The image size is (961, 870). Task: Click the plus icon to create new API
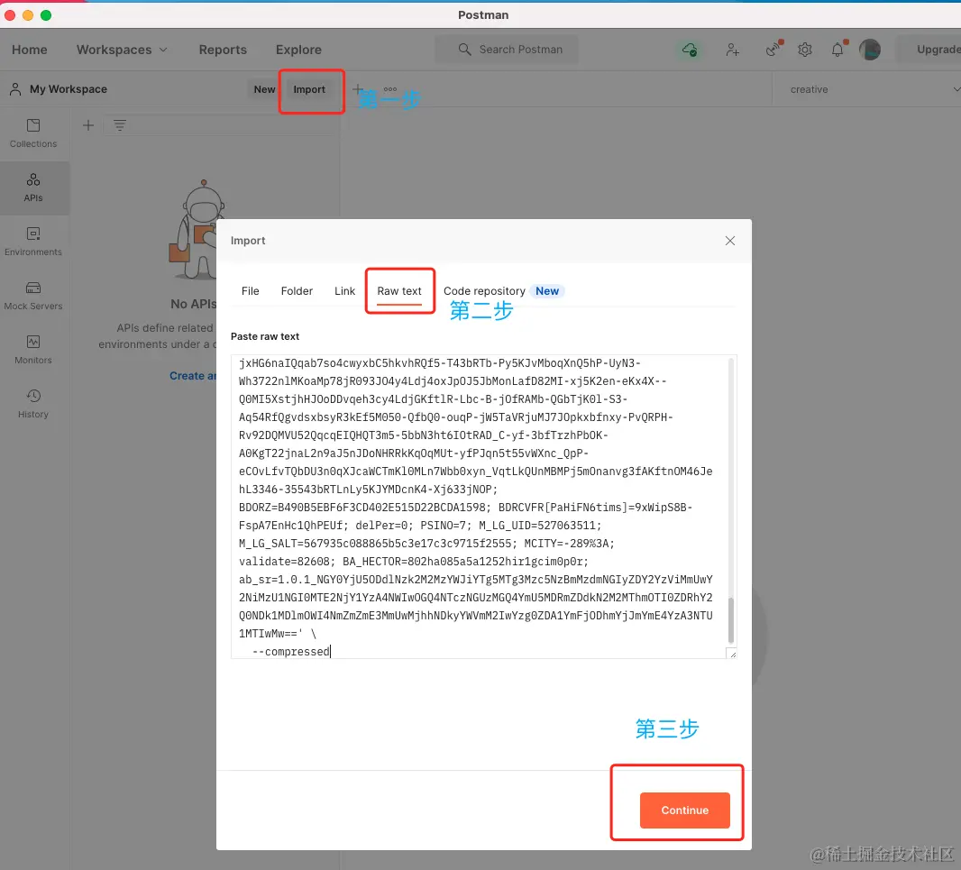click(x=88, y=125)
